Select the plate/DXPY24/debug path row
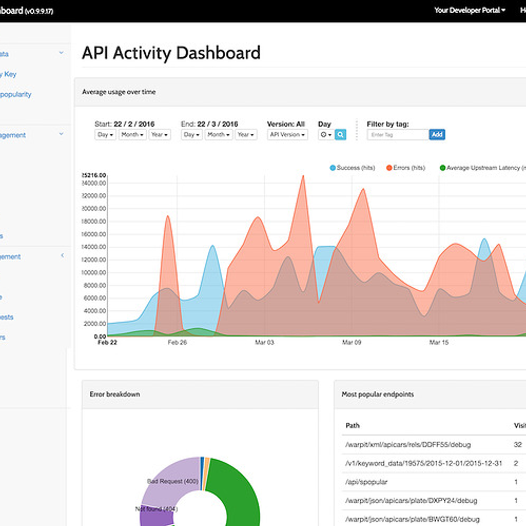This screenshot has height=526, width=526. [411, 501]
